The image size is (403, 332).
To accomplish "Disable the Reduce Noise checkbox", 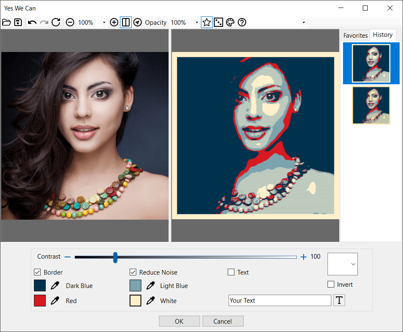I will 133,272.
